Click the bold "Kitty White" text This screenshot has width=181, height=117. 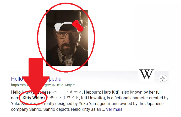[33, 98]
